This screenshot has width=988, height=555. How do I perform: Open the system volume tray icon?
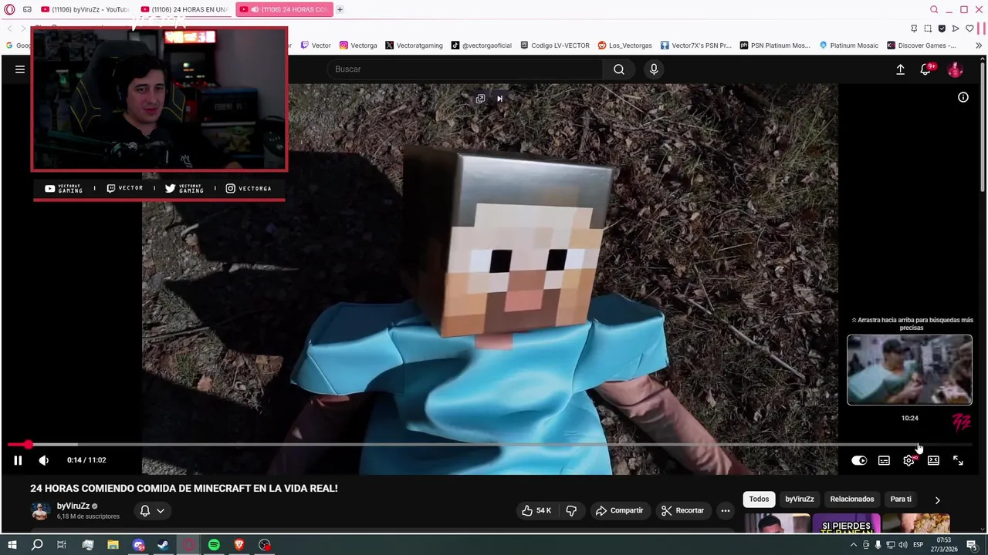click(x=902, y=545)
